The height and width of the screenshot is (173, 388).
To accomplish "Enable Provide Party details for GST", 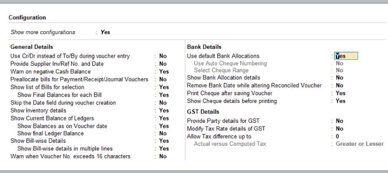I will click(339, 121).
